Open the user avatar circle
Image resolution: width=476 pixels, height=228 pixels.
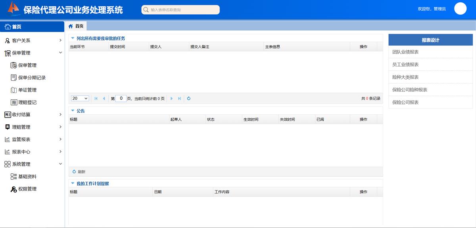point(460,8)
